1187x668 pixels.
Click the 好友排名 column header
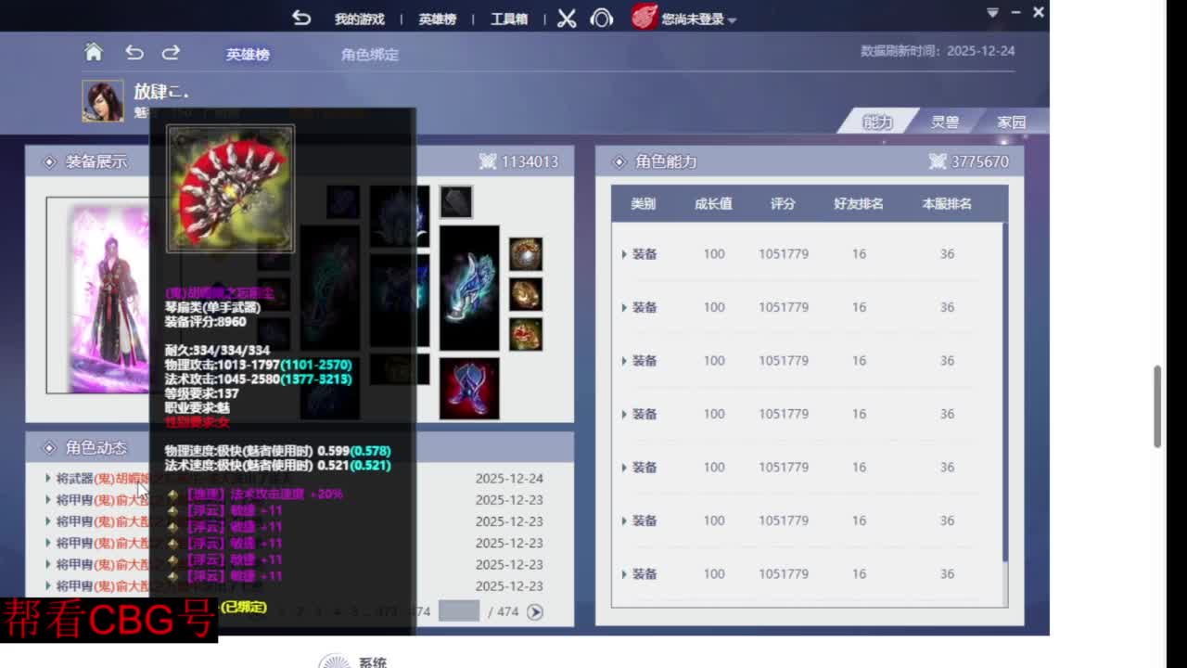tap(859, 204)
